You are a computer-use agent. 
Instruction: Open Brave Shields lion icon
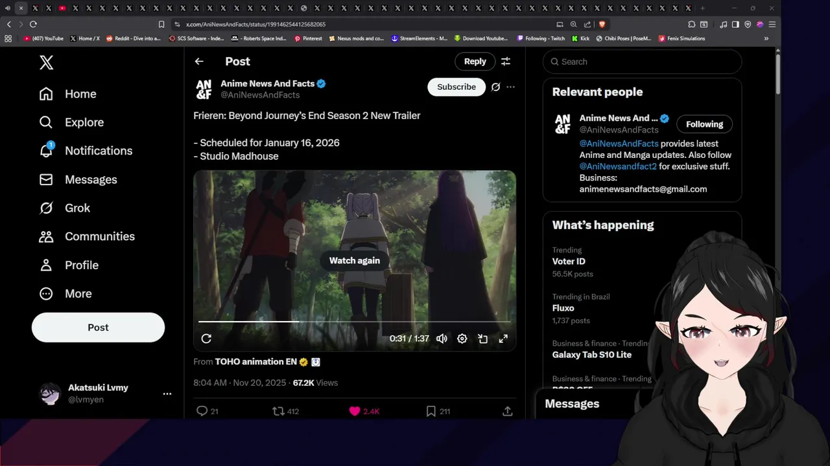(x=602, y=24)
